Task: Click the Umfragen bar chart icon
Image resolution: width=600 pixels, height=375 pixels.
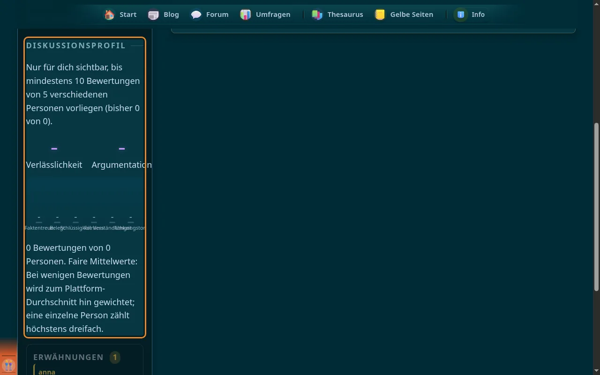Action: [x=246, y=15]
